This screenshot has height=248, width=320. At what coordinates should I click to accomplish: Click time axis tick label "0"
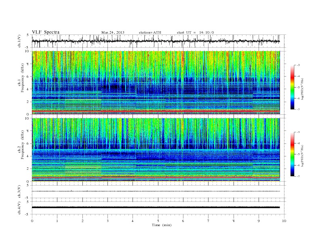click(32, 221)
